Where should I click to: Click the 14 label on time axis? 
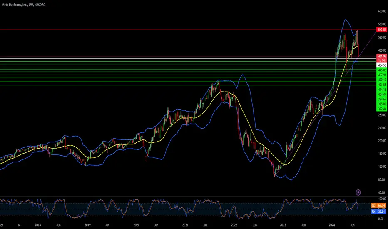tap(19, 225)
